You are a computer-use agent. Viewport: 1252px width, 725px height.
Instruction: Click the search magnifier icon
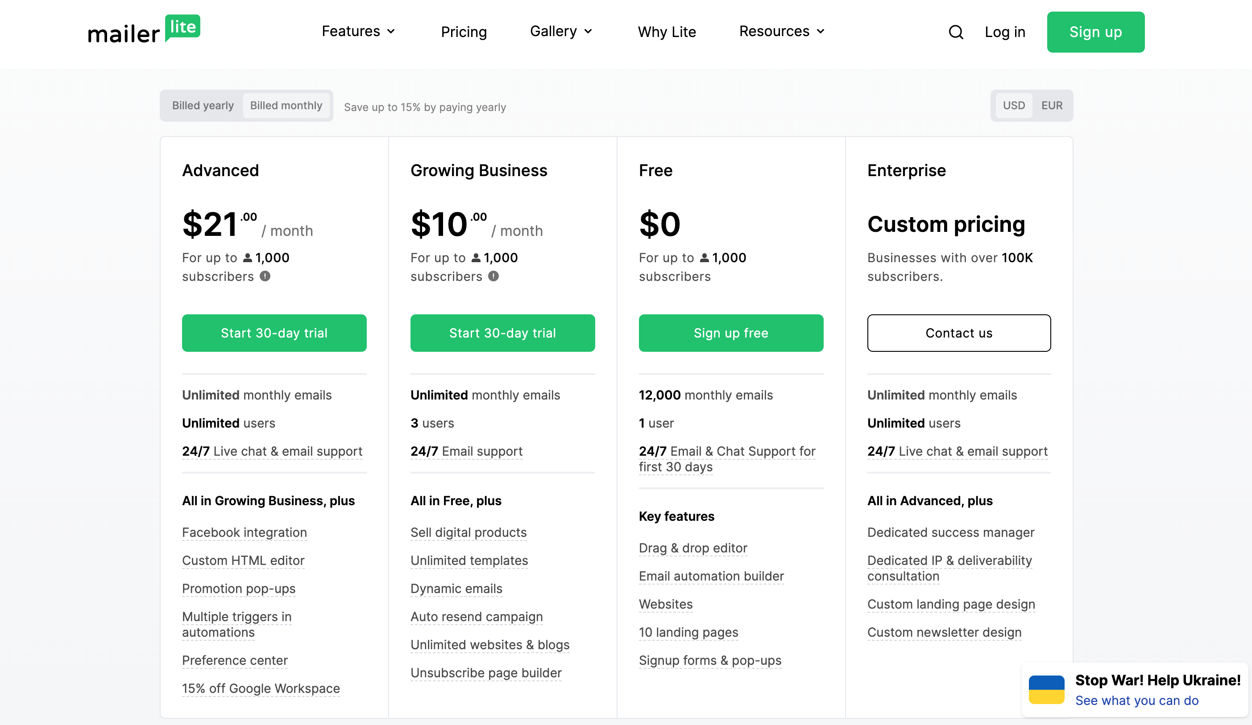tap(955, 32)
